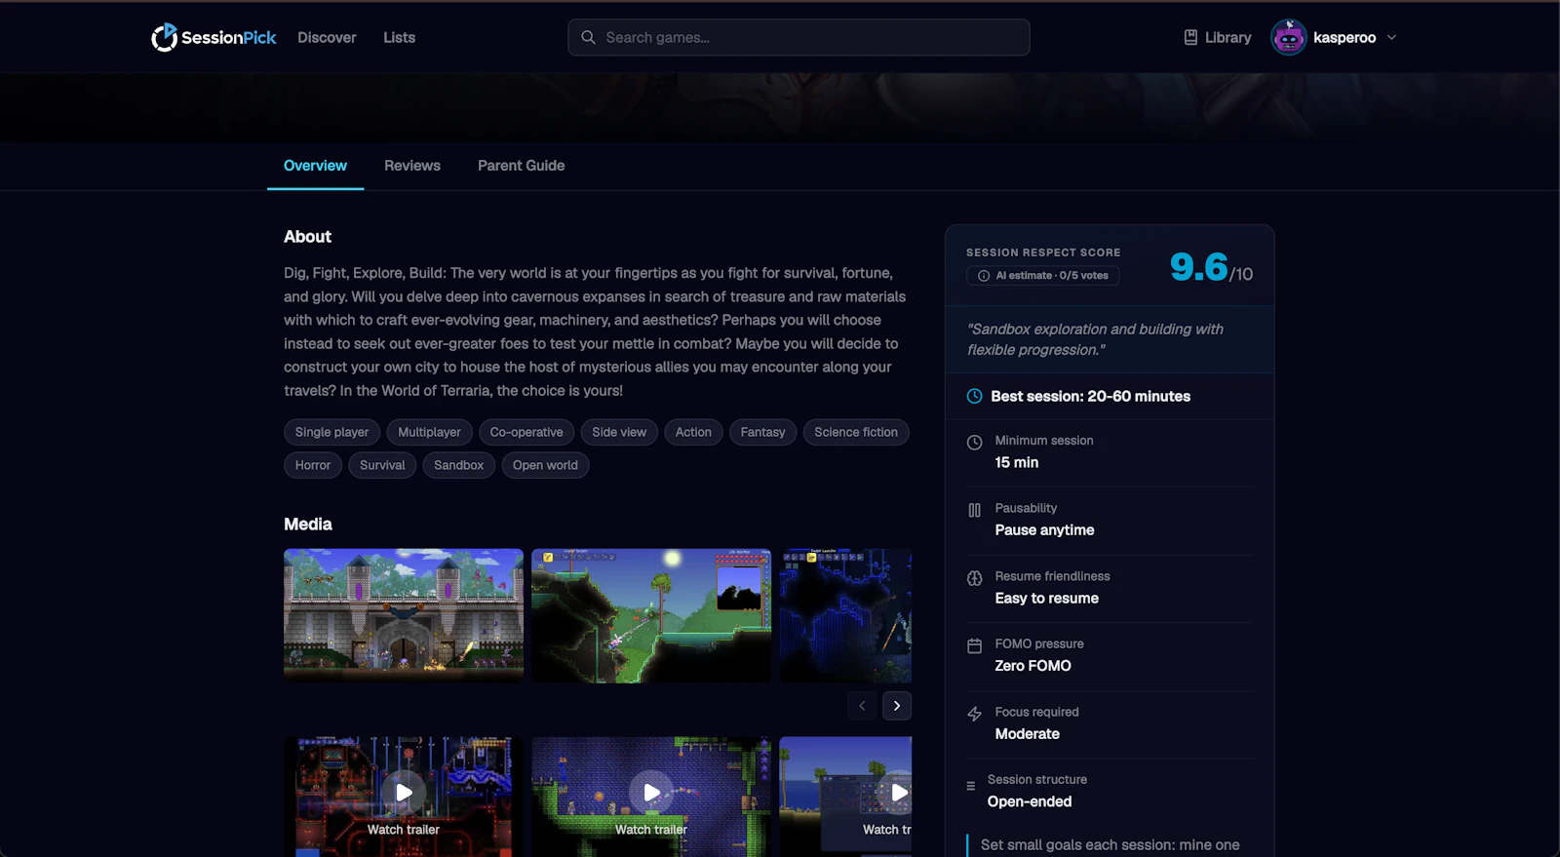
Task: Click the SessionPick brand name
Action: pos(228,37)
